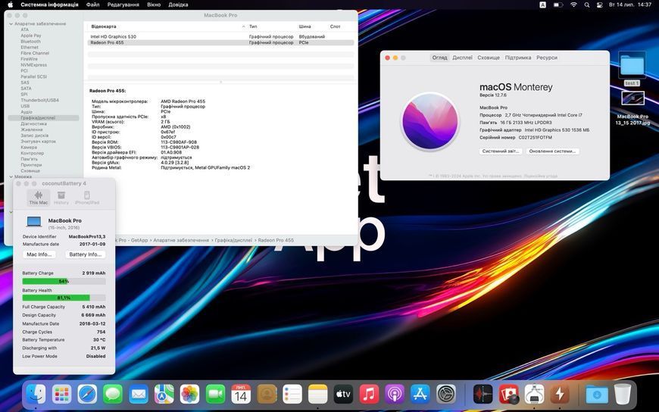This screenshot has width=659, height=412.
Task: Click the Battery Health 81,1% bar
Action: click(64, 298)
